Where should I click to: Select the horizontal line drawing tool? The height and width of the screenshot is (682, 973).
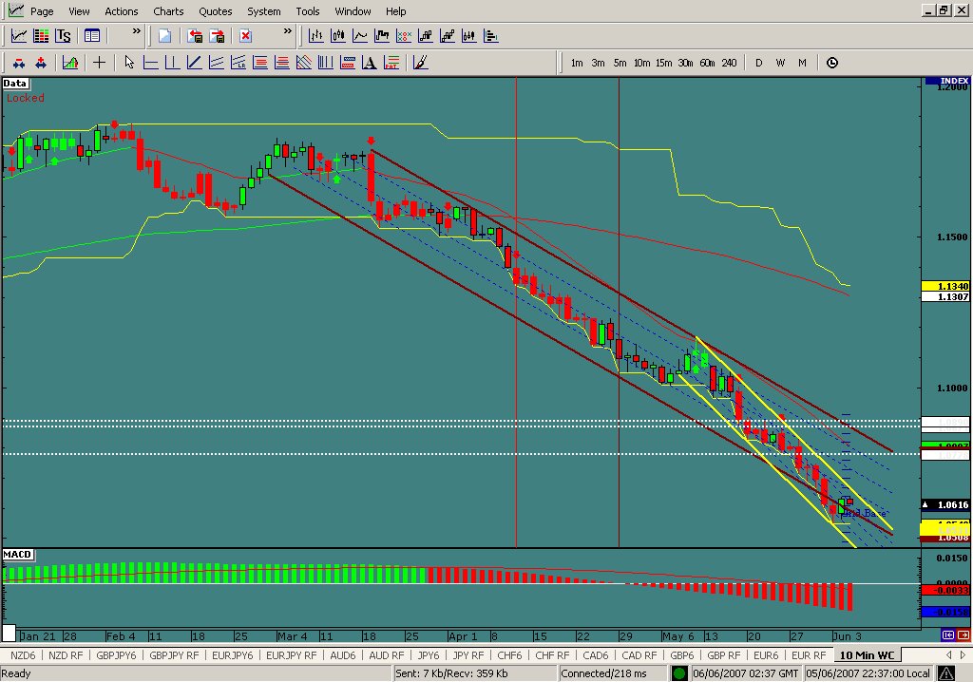coord(150,63)
